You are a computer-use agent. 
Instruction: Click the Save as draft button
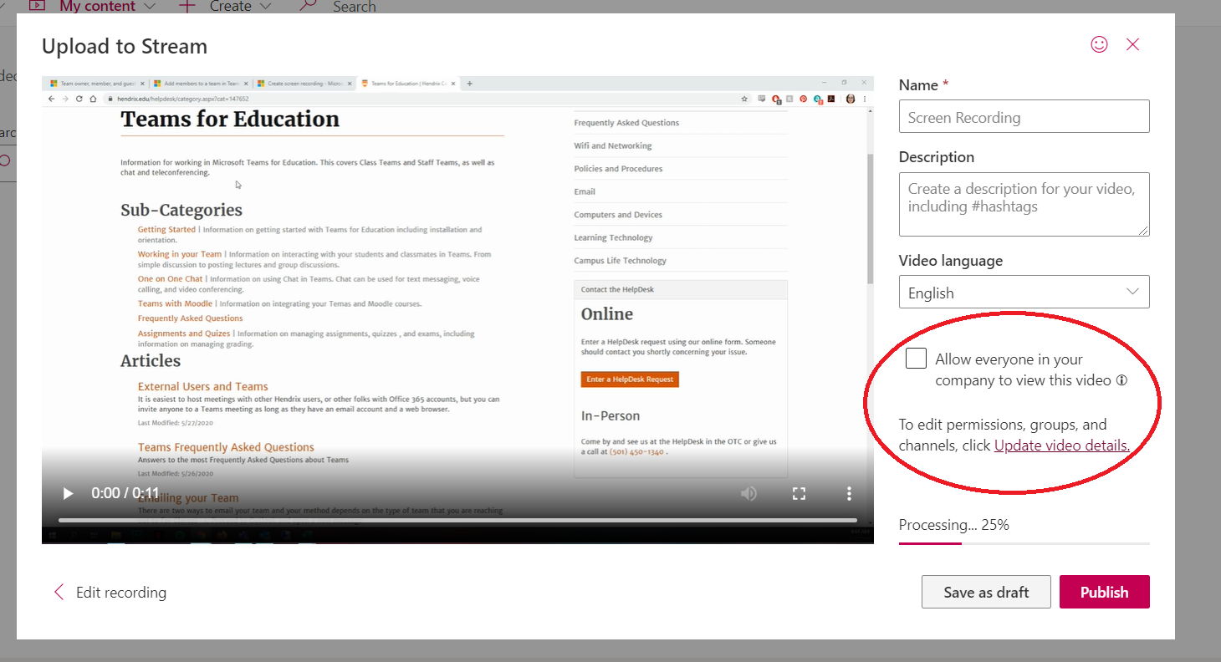986,592
